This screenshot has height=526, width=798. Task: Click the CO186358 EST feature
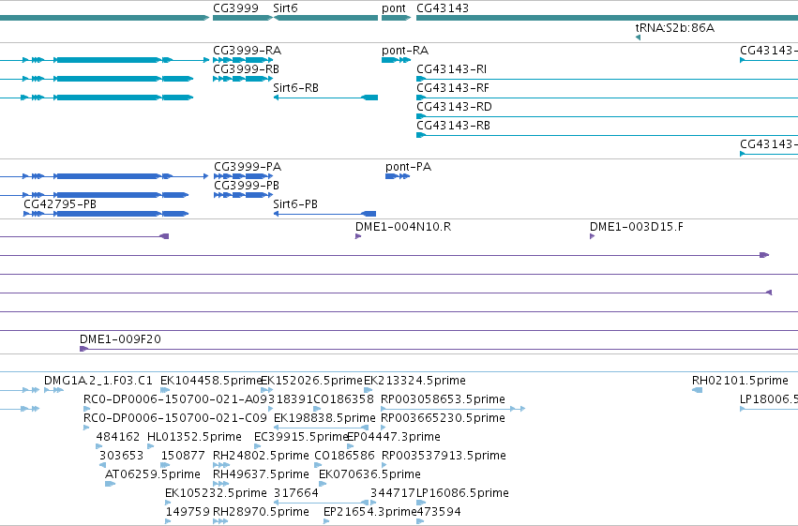[x=317, y=409]
